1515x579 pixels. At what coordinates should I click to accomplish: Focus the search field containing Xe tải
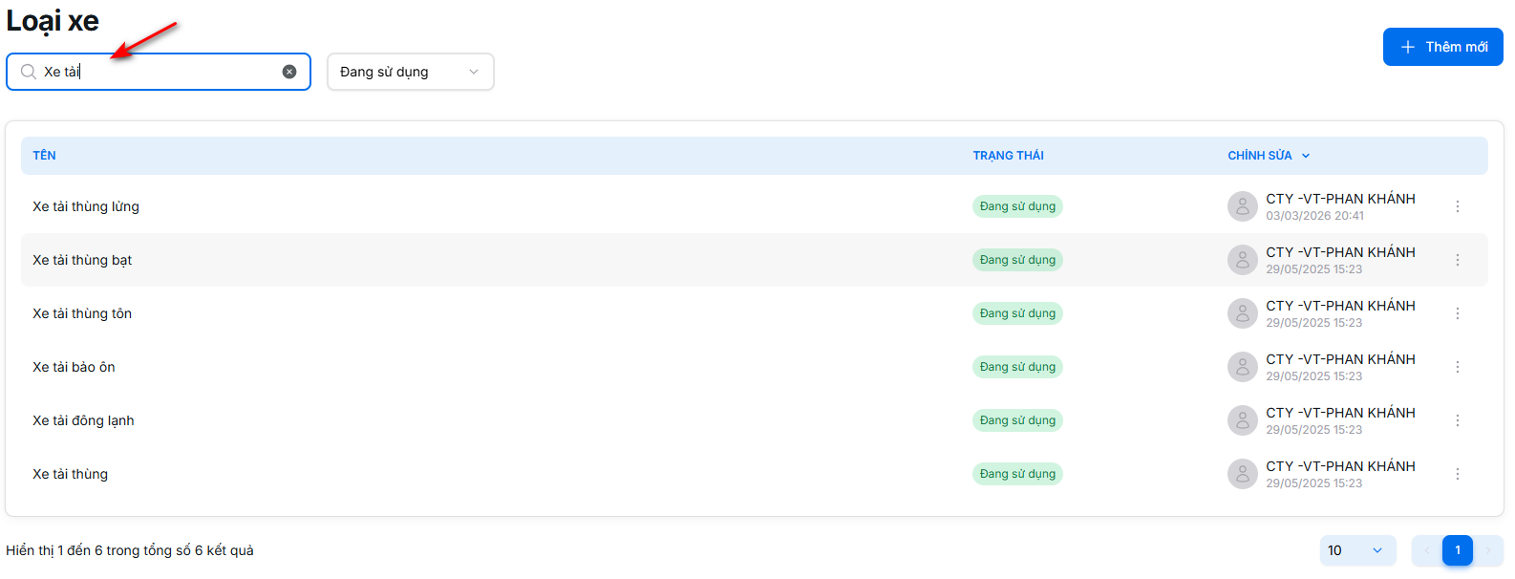point(158,72)
